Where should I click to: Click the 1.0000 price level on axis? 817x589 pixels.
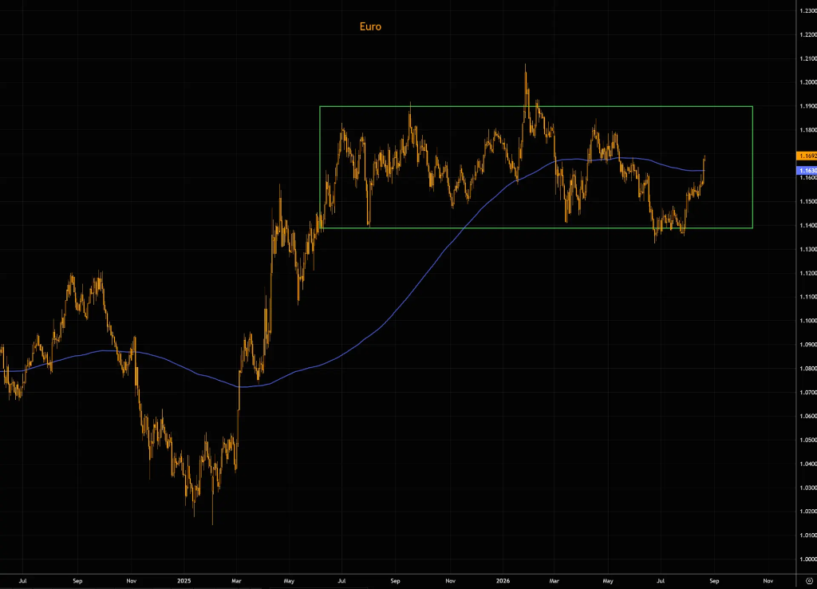[x=808, y=559]
